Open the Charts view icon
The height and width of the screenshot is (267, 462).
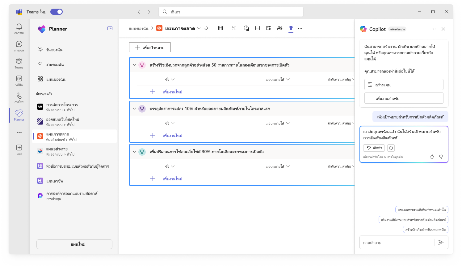tap(246, 28)
